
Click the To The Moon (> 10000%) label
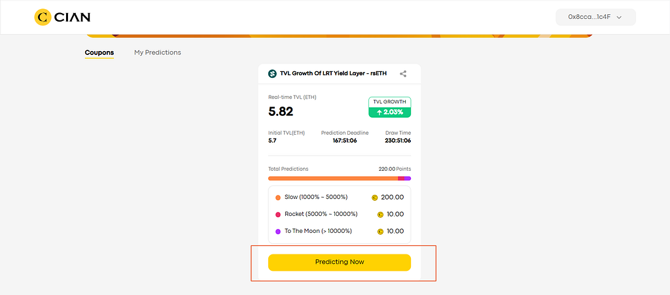319,231
